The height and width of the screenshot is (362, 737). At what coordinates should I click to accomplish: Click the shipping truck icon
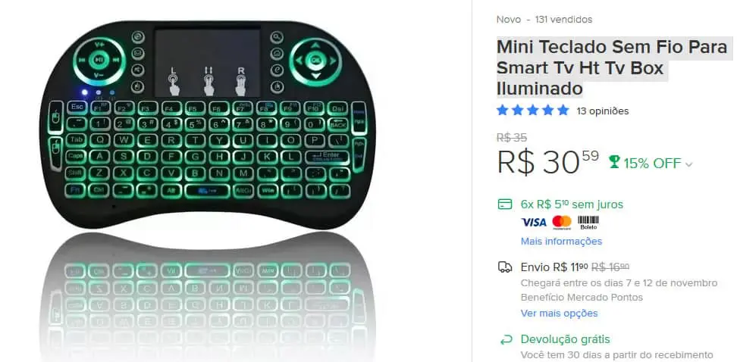[x=505, y=267]
